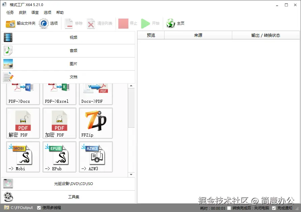
Task: Open the 输出文件夹 output folder
Action: (x=20, y=24)
